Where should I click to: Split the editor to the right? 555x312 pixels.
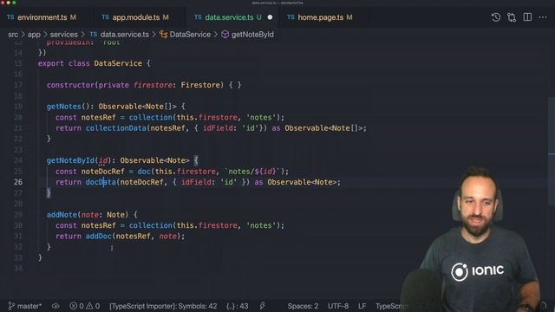pos(527,17)
